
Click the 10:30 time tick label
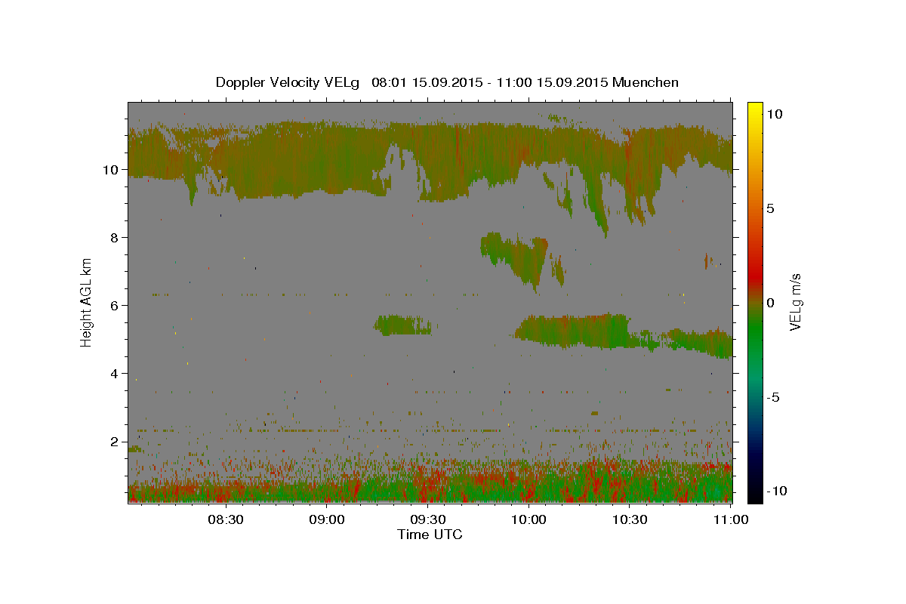click(x=630, y=520)
